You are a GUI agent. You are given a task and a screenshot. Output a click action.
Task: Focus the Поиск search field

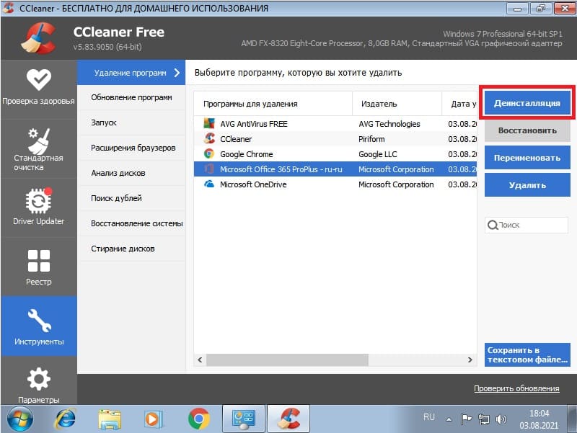click(527, 225)
